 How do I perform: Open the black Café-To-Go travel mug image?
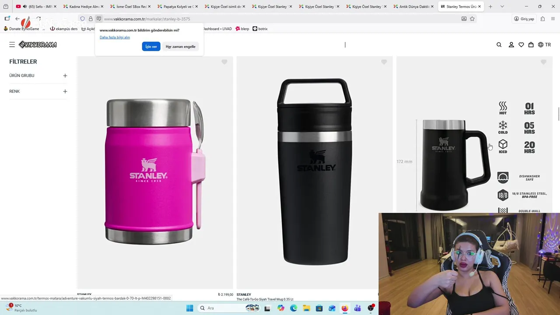click(315, 172)
